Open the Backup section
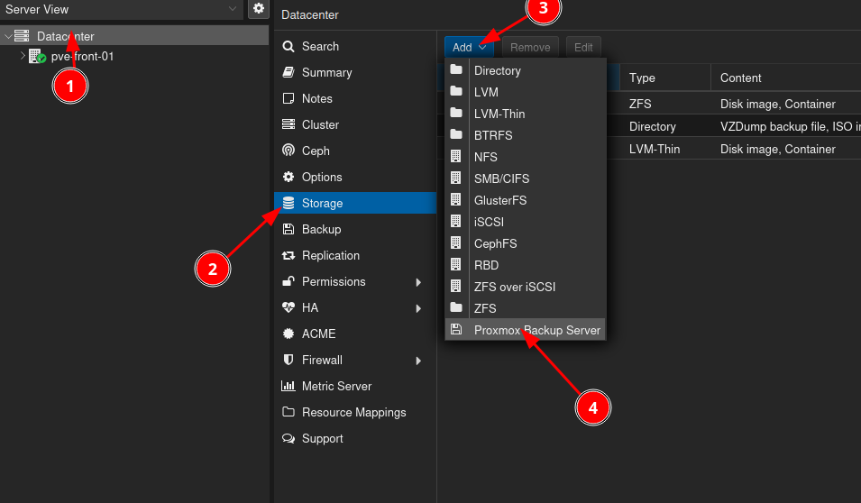Image resolution: width=861 pixels, height=503 pixels. click(x=321, y=229)
